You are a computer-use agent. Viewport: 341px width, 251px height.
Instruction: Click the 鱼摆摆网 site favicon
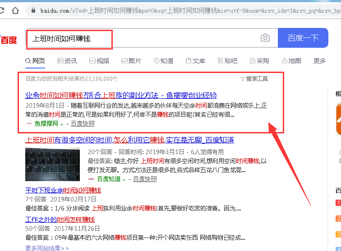click(x=29, y=123)
